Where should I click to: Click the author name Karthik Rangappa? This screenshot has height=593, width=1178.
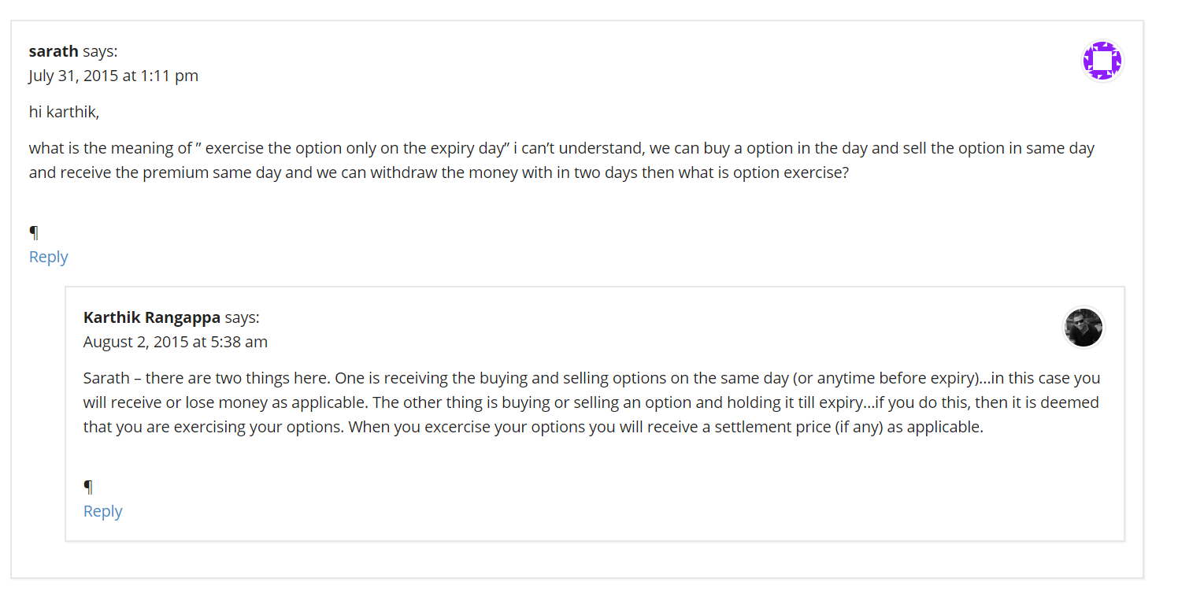pyautogui.click(x=152, y=317)
